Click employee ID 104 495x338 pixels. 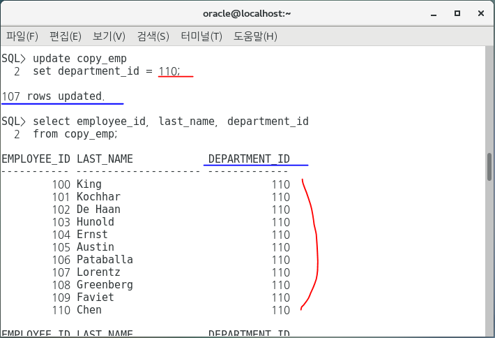point(61,235)
